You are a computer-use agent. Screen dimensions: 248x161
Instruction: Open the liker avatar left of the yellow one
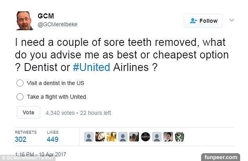pyautogui.click(x=100, y=137)
